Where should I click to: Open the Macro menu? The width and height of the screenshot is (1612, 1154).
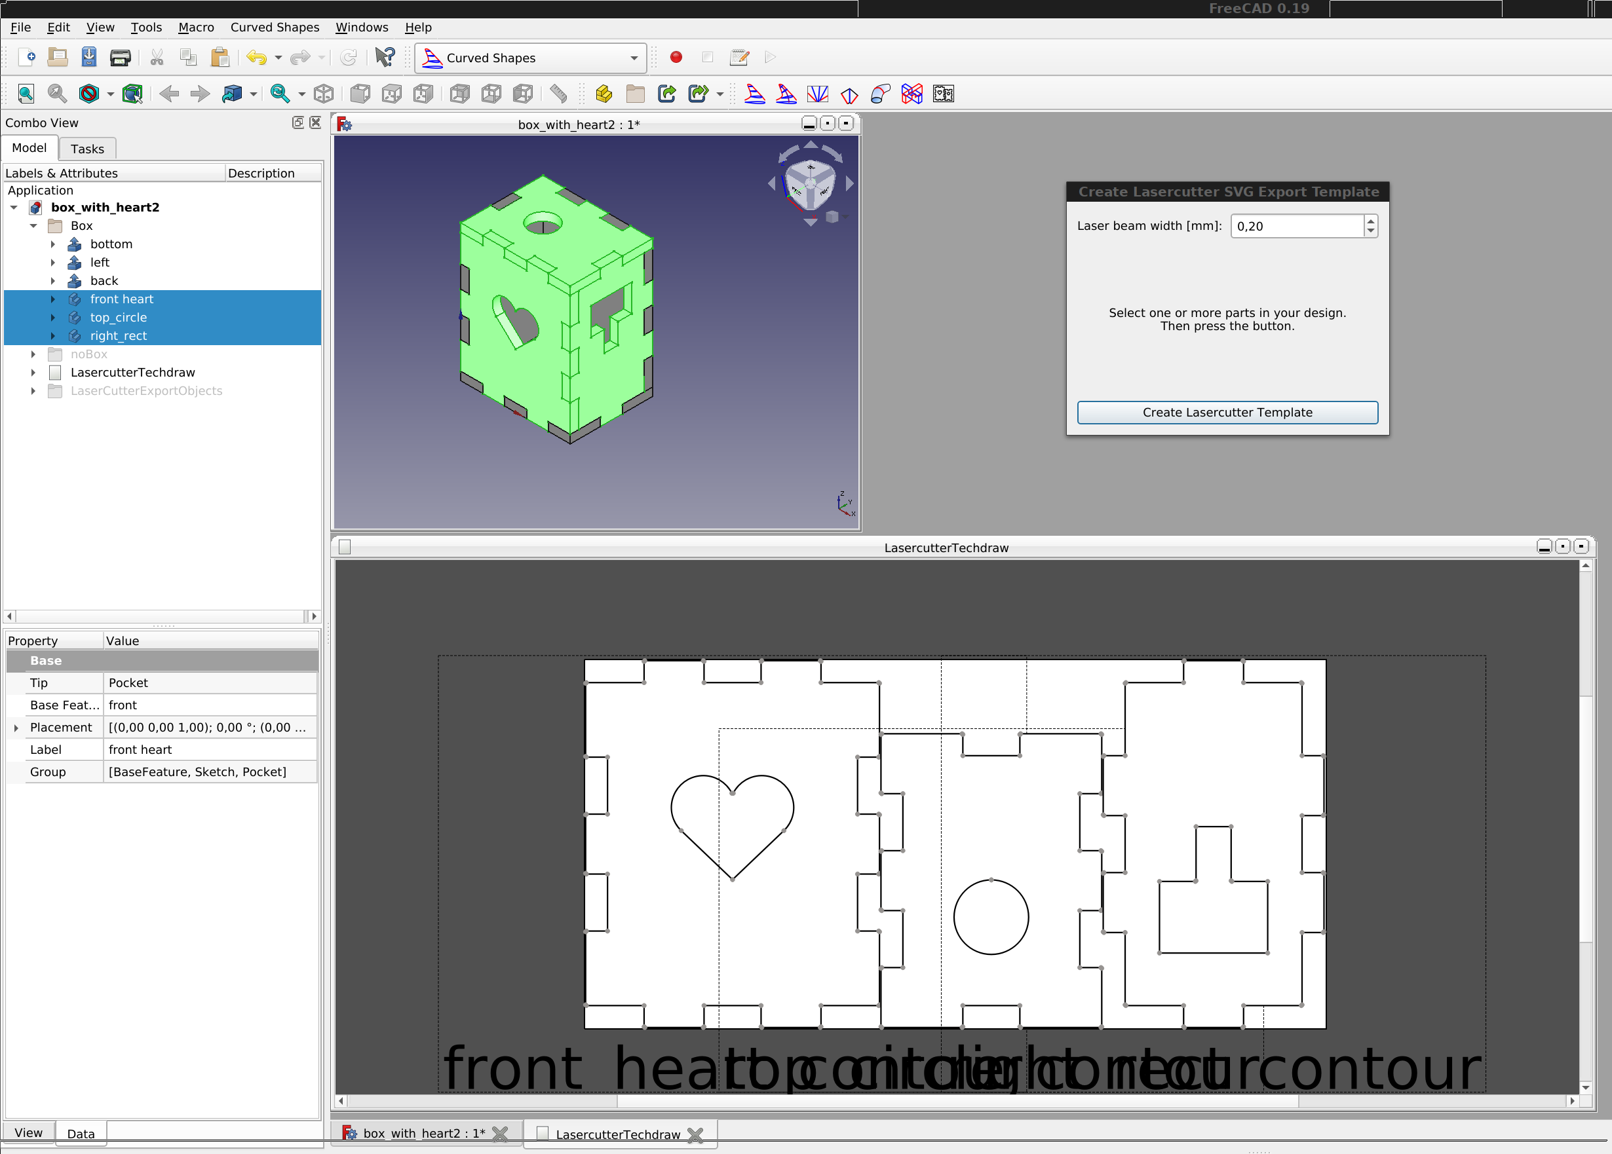click(196, 28)
